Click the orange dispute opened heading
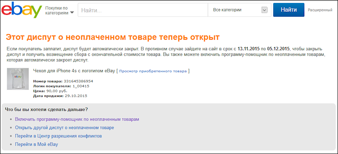Image resolution: width=338 pixels, height=154 pixels. (113, 37)
